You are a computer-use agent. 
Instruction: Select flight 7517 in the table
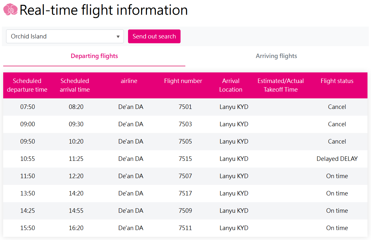[x=186, y=193]
